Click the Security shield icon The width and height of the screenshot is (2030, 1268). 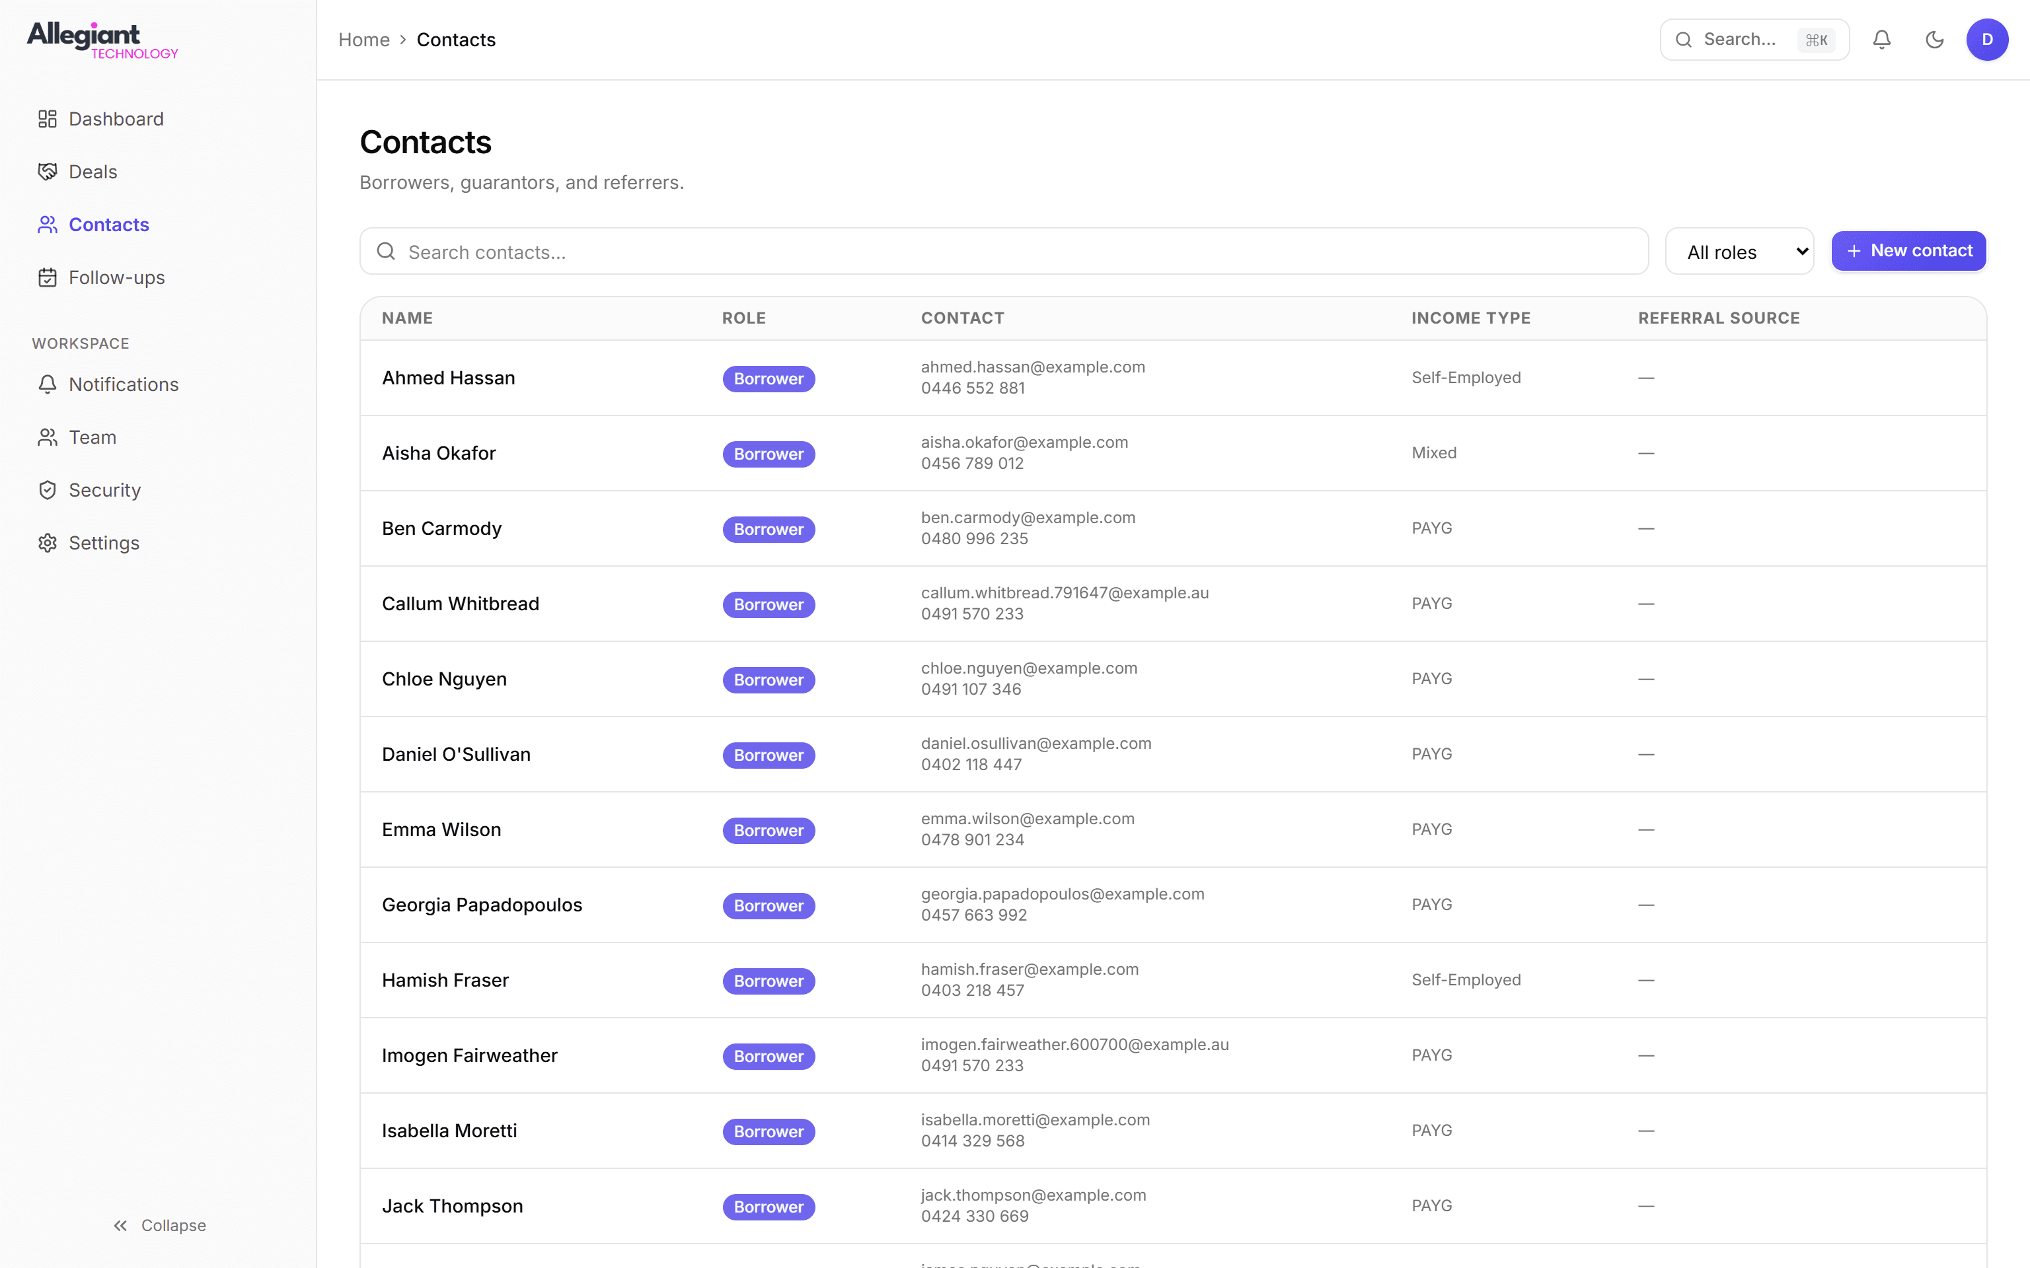tap(47, 490)
